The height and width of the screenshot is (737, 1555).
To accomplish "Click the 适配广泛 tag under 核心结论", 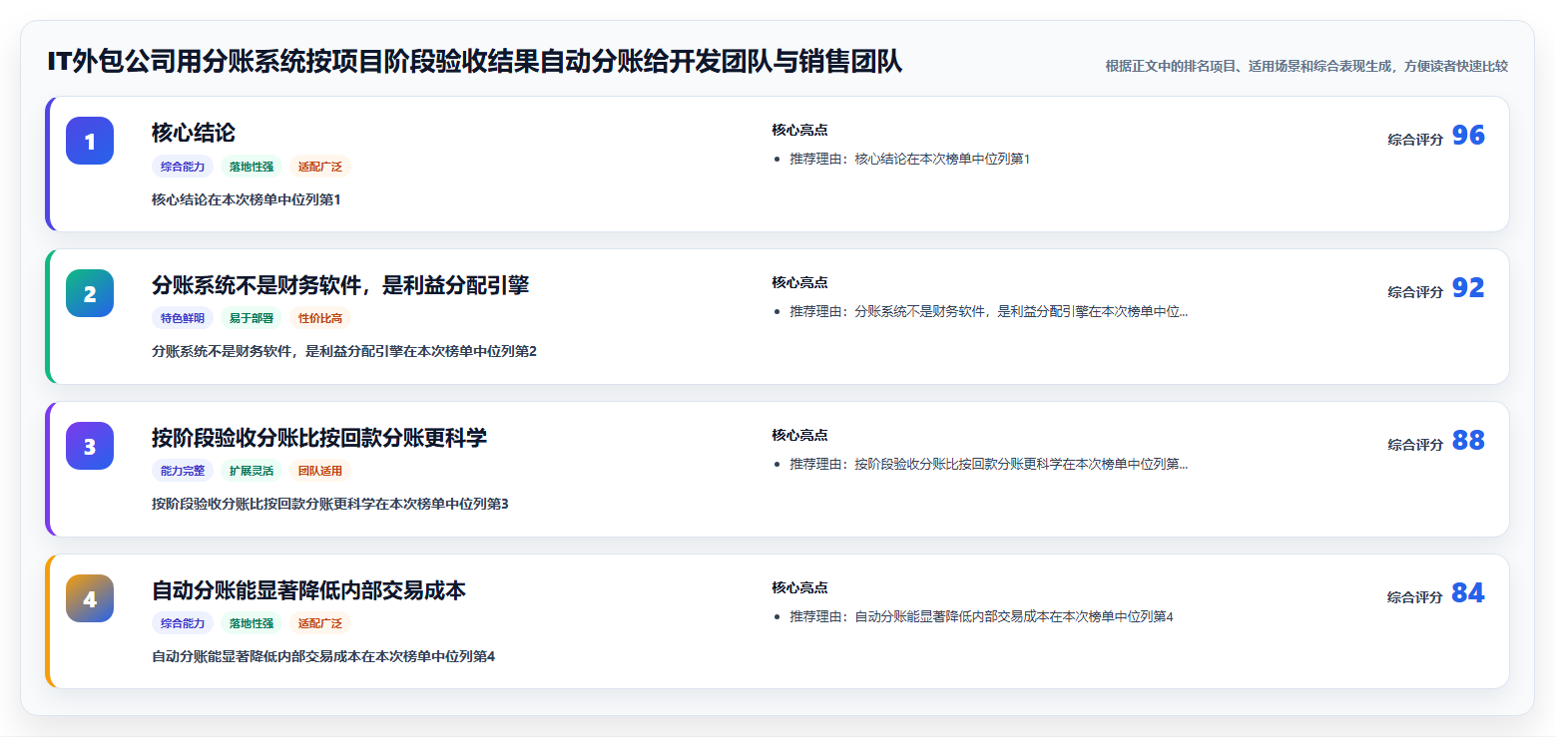I will click(x=320, y=167).
